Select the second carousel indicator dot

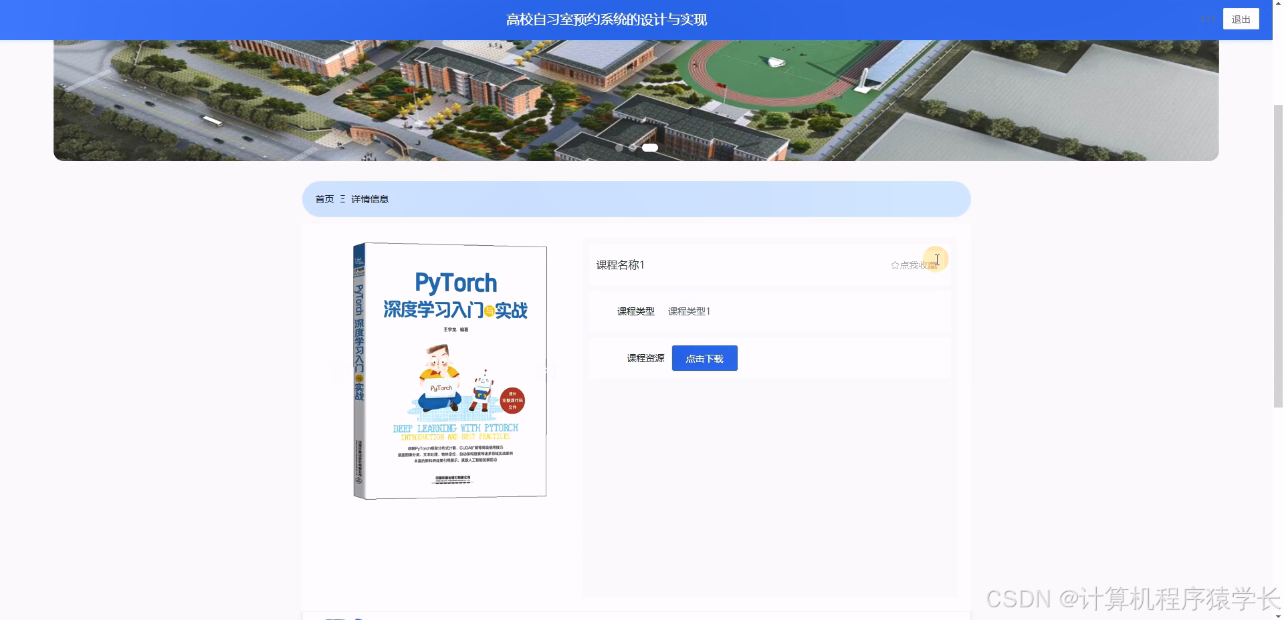633,148
